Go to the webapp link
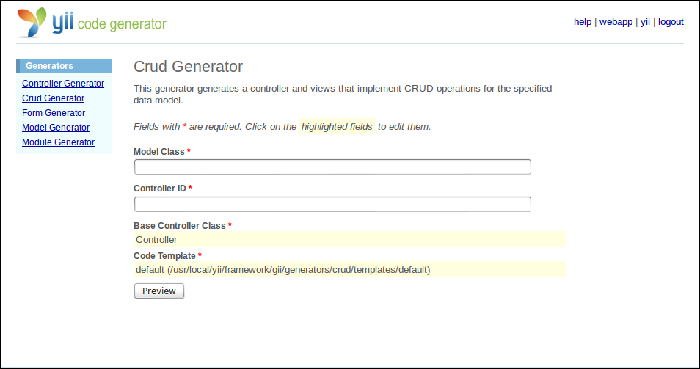Image resolution: width=700 pixels, height=369 pixels. tap(616, 22)
